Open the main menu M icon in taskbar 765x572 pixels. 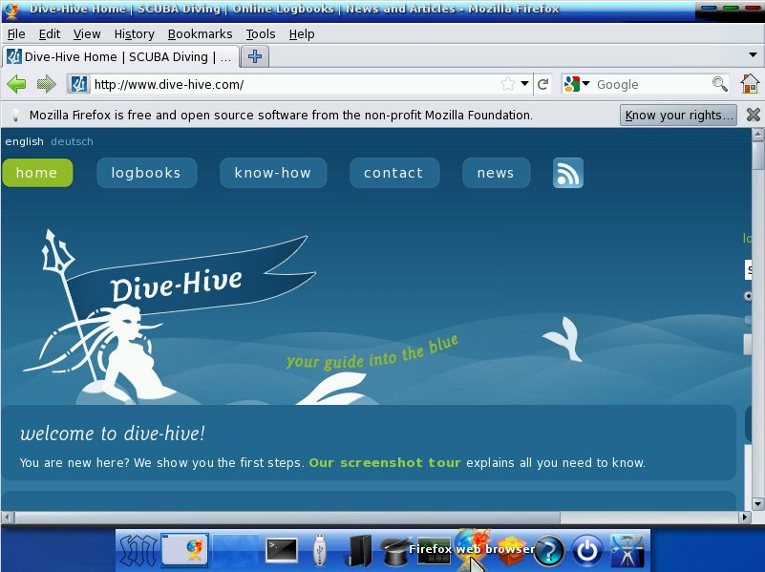pos(138,551)
